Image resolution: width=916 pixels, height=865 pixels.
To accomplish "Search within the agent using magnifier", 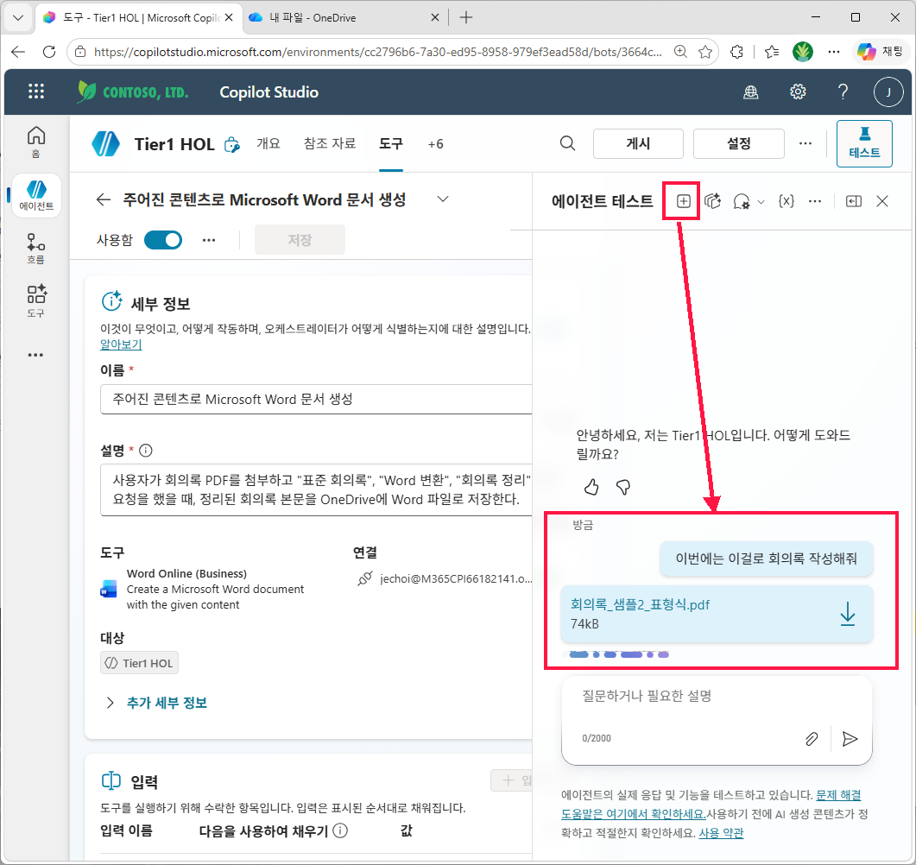I will pos(567,143).
